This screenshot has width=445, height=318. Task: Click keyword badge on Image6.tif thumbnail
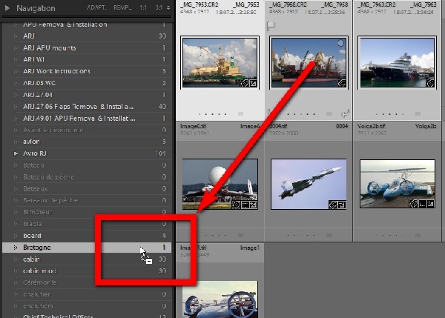236,205
